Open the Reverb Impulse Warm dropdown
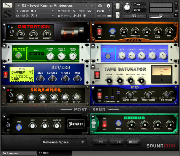Image resolution: width=180 pixels, height=156 pixels. (x=21, y=79)
